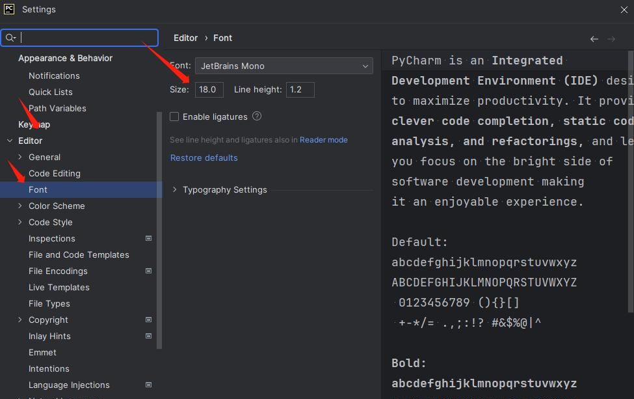The height and width of the screenshot is (399, 634).
Task: Click the project-level icon next to Inspections
Action: (148, 239)
